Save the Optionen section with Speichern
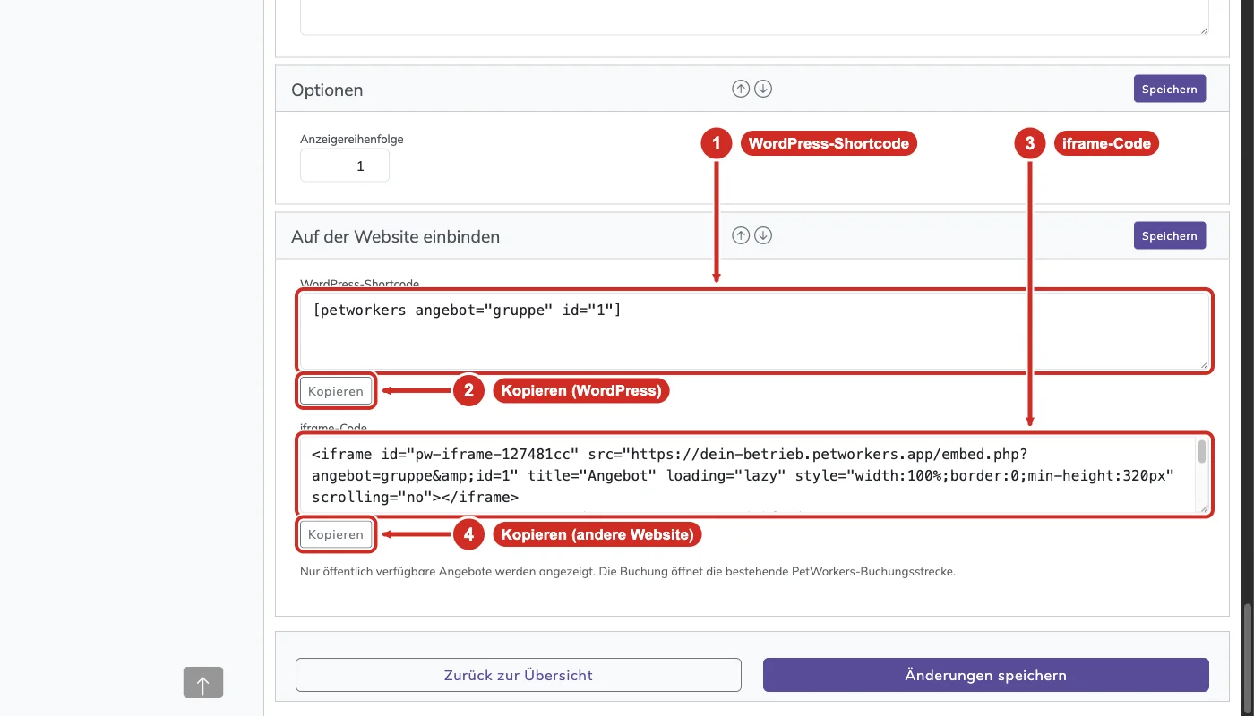This screenshot has width=1254, height=716. 1170,89
